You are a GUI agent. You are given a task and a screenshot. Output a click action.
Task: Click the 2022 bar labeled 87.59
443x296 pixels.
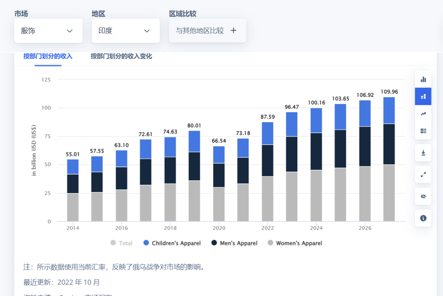pyautogui.click(x=268, y=172)
